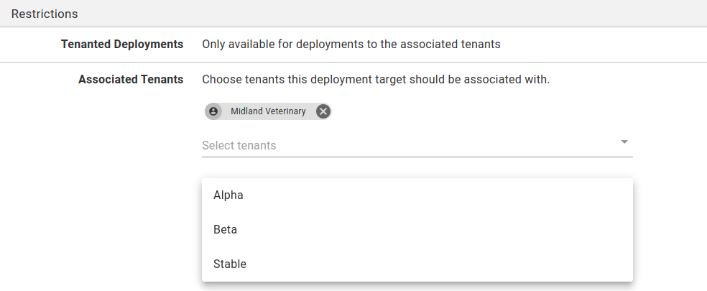Click the tenant avatar icon on the chip
Image resolution: width=707 pixels, height=291 pixels.
(213, 111)
